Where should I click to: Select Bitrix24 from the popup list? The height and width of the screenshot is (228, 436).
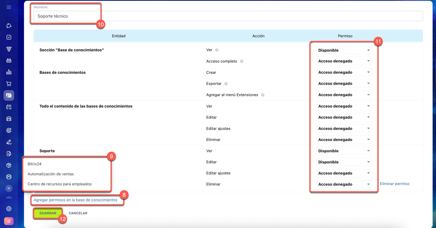pyautogui.click(x=34, y=164)
